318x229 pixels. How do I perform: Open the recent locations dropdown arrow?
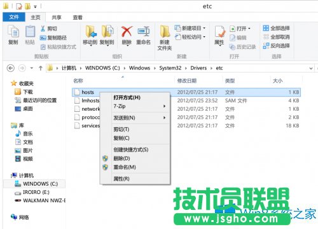32,68
